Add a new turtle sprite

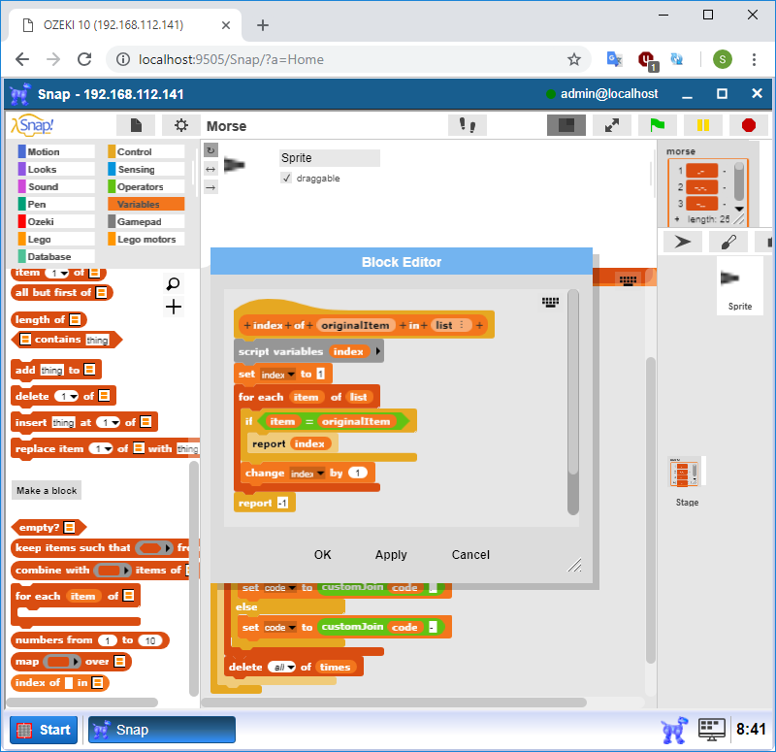[683, 242]
